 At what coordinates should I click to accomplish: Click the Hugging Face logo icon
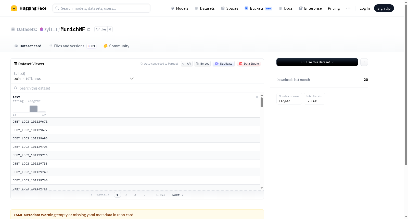pos(14,8)
